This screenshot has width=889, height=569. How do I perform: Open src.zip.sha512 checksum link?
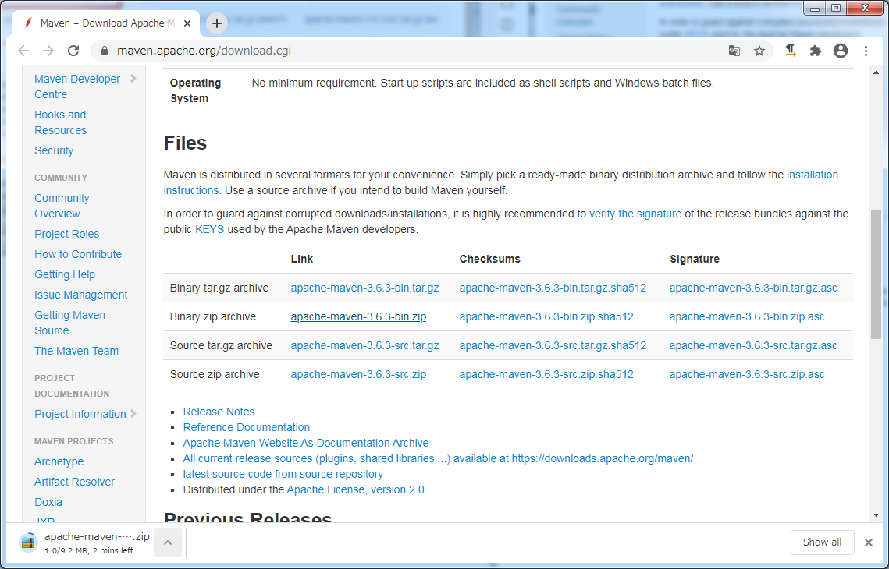tap(546, 375)
